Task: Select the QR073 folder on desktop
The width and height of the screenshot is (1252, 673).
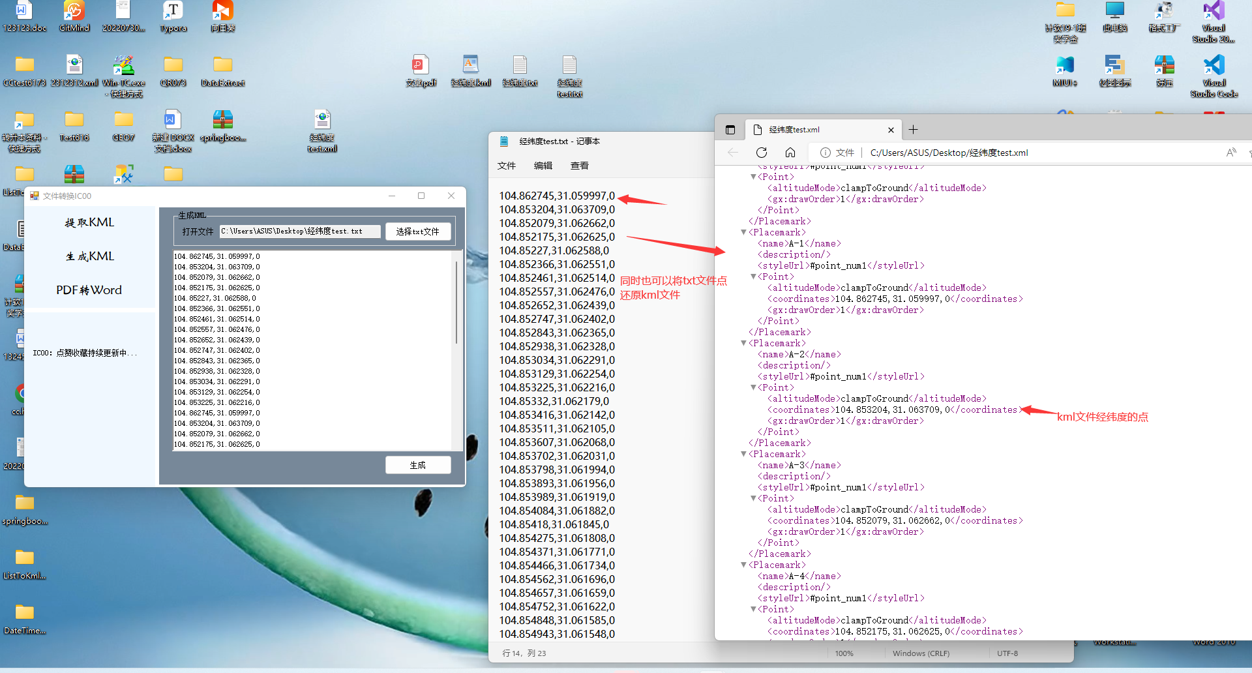Action: click(173, 70)
